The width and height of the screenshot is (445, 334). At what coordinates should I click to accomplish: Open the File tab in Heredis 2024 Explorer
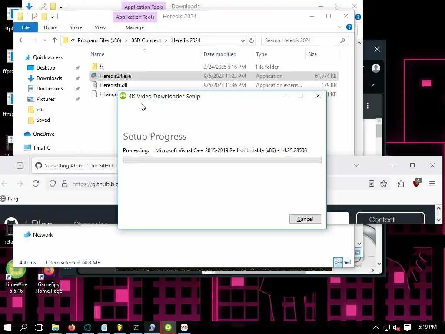26,27
